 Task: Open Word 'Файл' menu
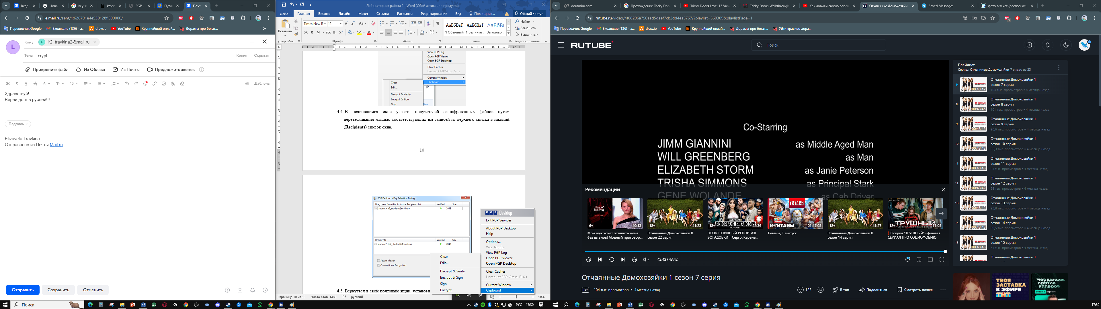coord(284,14)
